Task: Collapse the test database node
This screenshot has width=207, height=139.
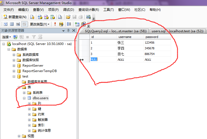Action: click(x=14, y=76)
